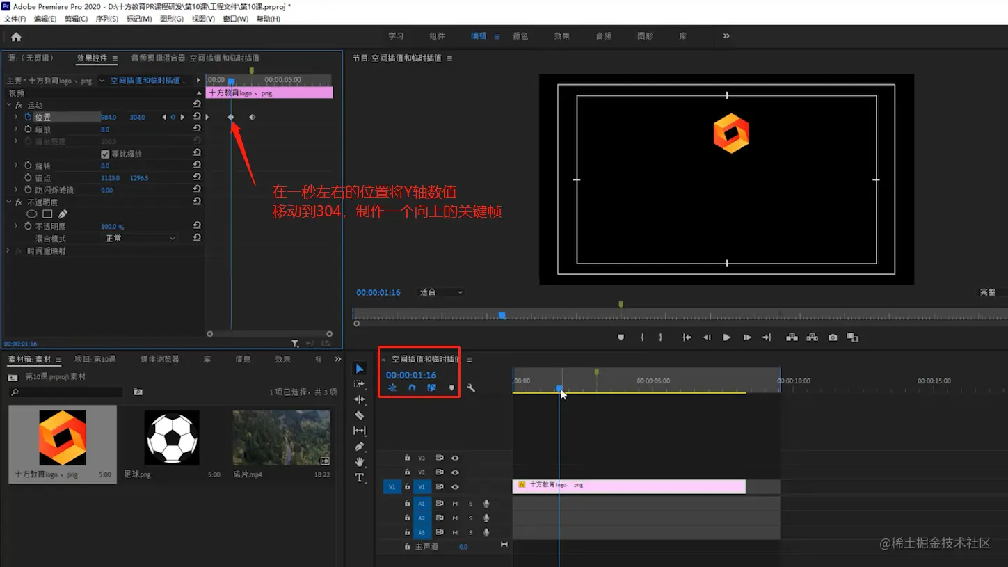The height and width of the screenshot is (567, 1008).
Task: Click the Lift button in program monitor
Action: 792,337
